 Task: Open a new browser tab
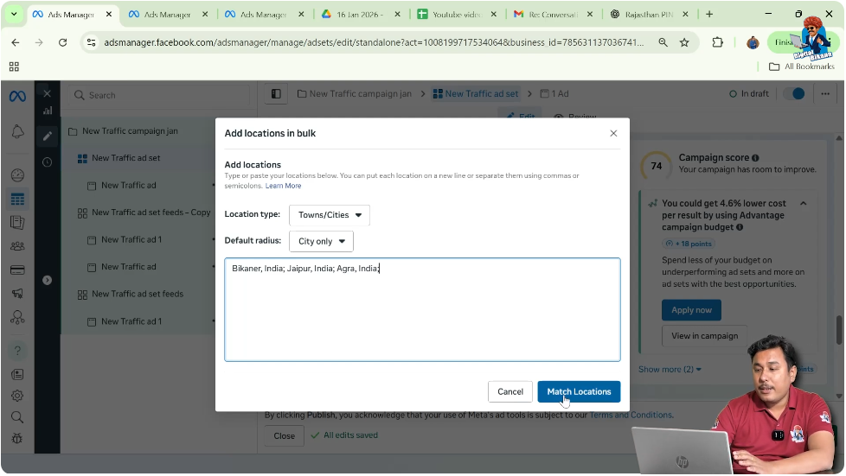pos(709,15)
